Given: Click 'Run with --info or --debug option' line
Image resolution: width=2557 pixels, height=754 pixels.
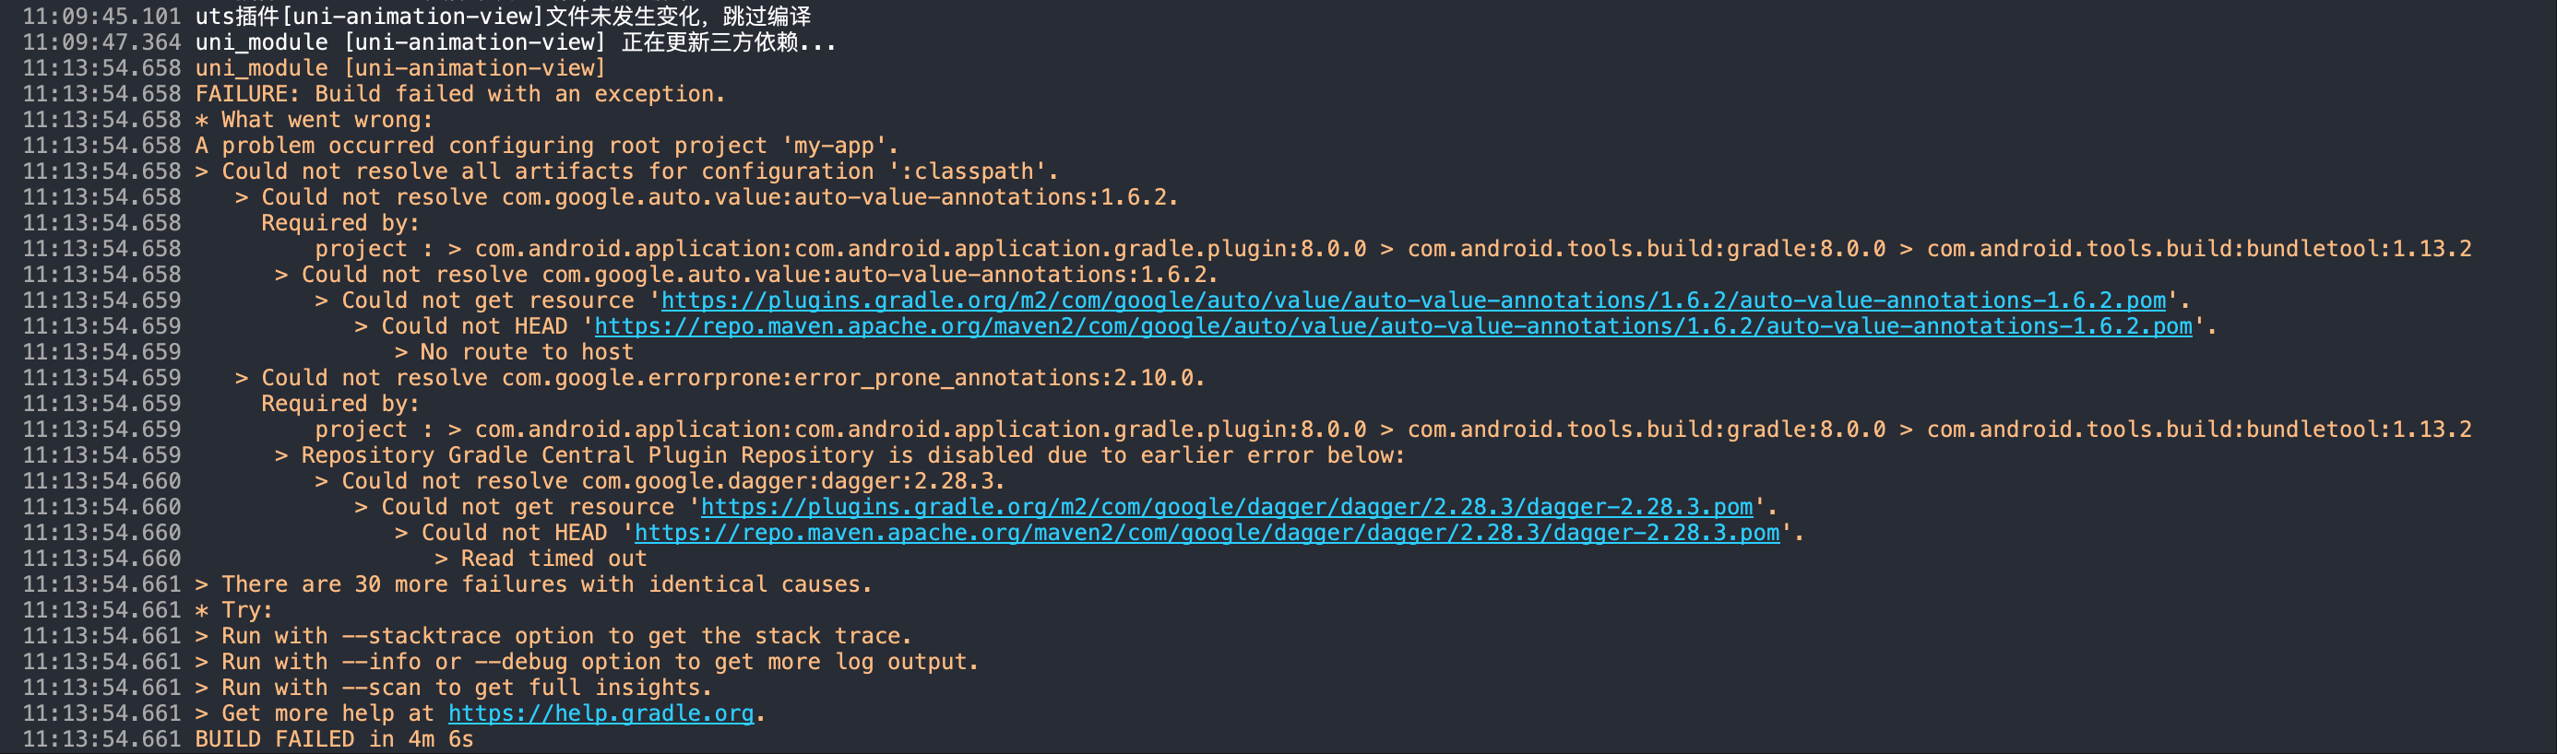Looking at the screenshot, I should click(587, 662).
